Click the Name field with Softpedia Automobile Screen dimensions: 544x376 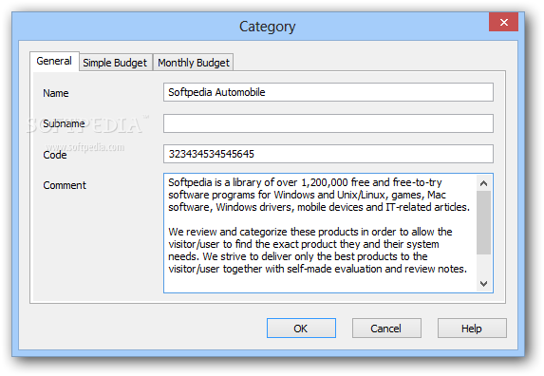328,92
